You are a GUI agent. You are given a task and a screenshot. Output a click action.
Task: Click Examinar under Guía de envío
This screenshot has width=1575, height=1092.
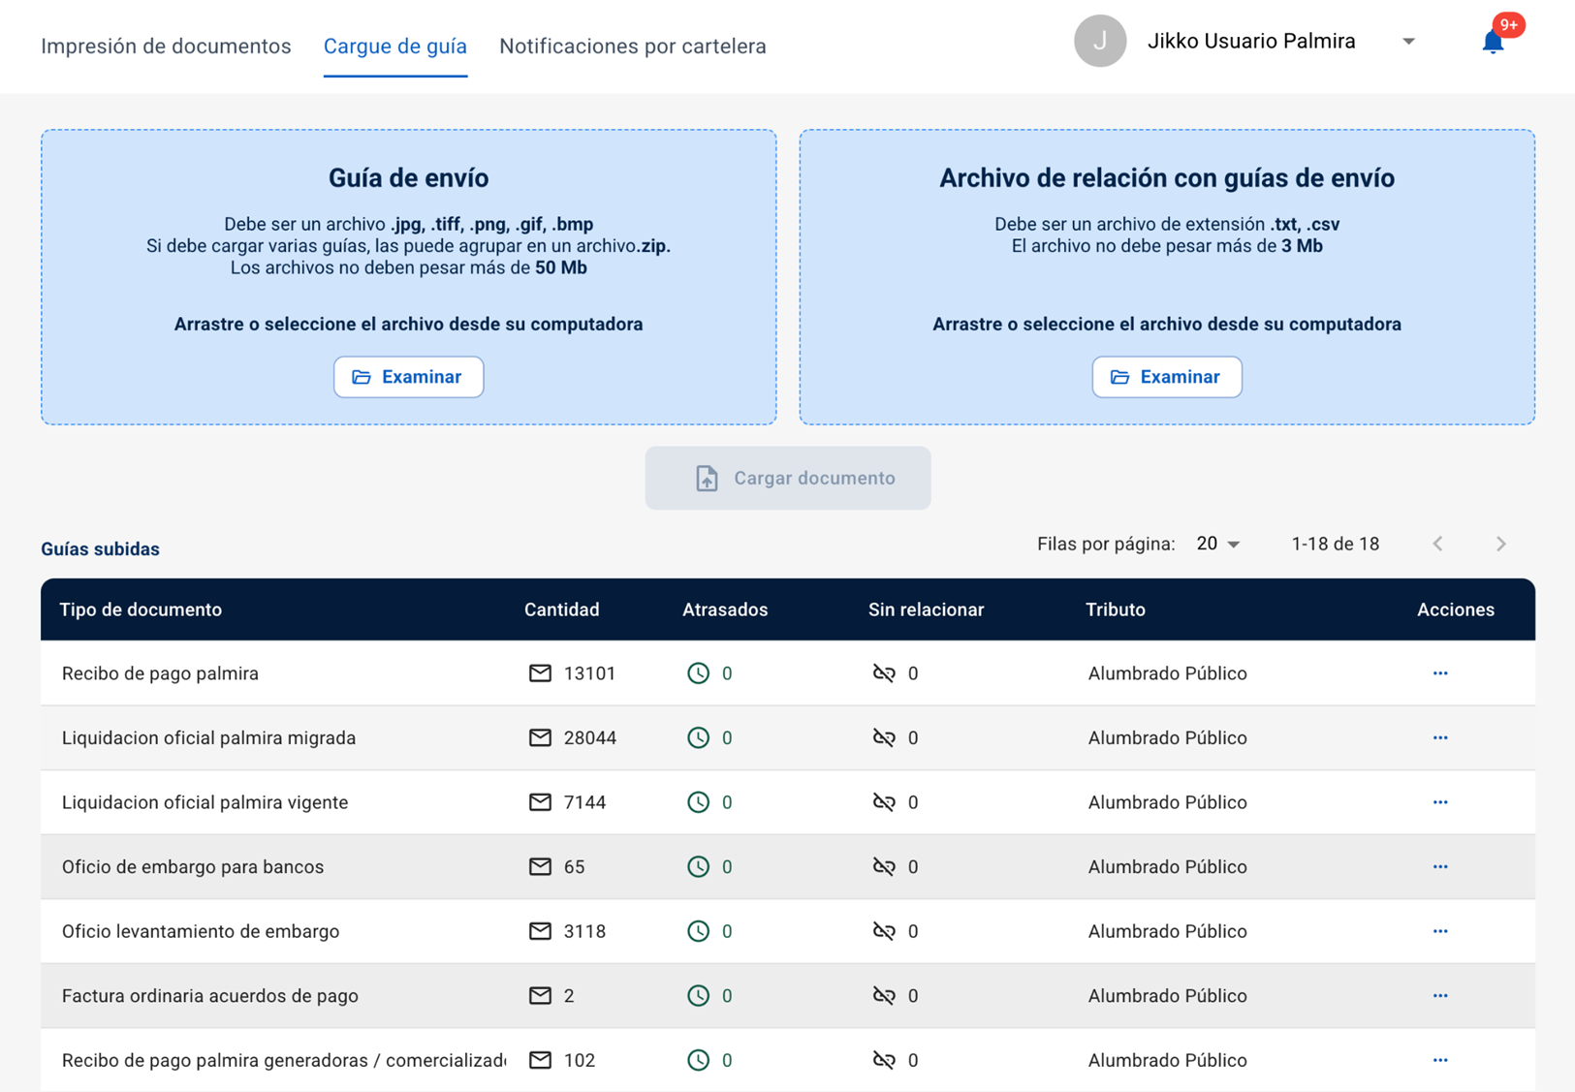pyautogui.click(x=408, y=377)
